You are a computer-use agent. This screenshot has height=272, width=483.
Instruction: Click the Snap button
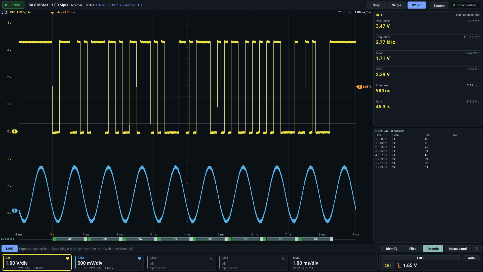(376, 5)
